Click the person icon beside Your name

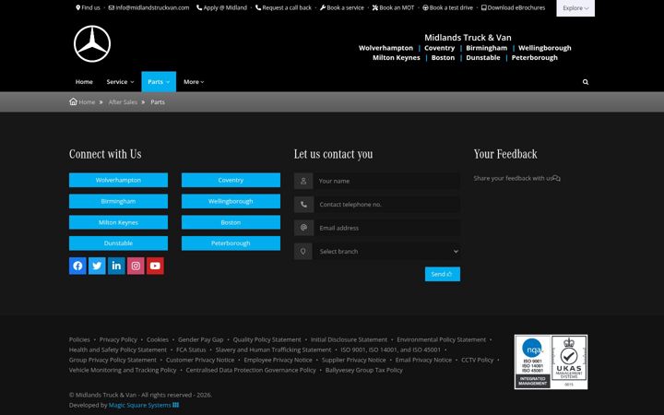[303, 181]
